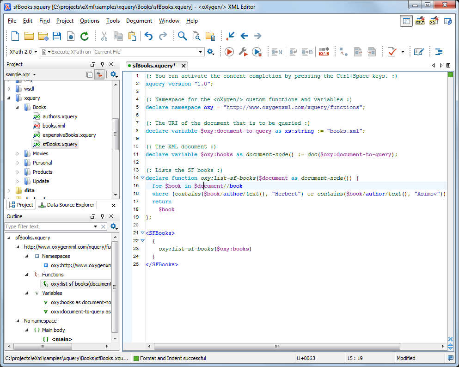Clear the Outline filter text
The width and height of the screenshot is (459, 367).
[x=104, y=226]
